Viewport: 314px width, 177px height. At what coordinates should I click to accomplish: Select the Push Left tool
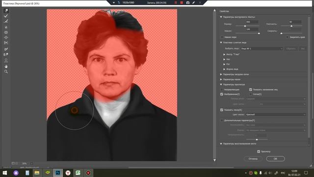6,43
